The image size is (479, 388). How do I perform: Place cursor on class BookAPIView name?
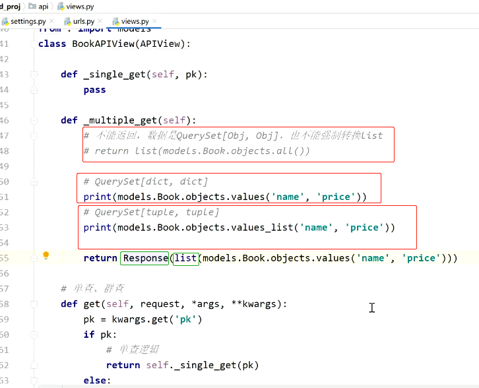click(x=103, y=44)
